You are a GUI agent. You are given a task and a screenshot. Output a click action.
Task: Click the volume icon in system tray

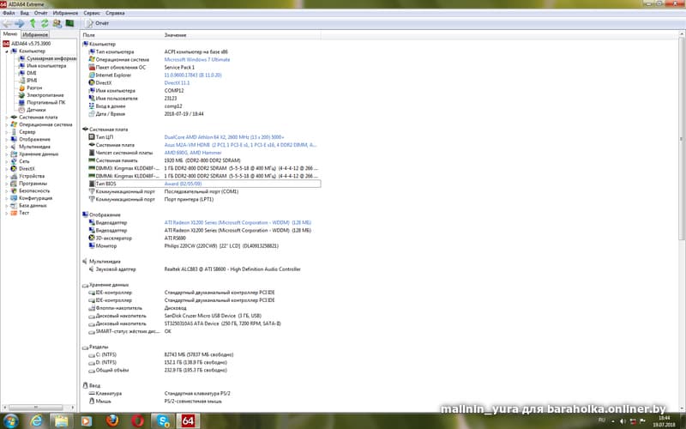point(623,421)
